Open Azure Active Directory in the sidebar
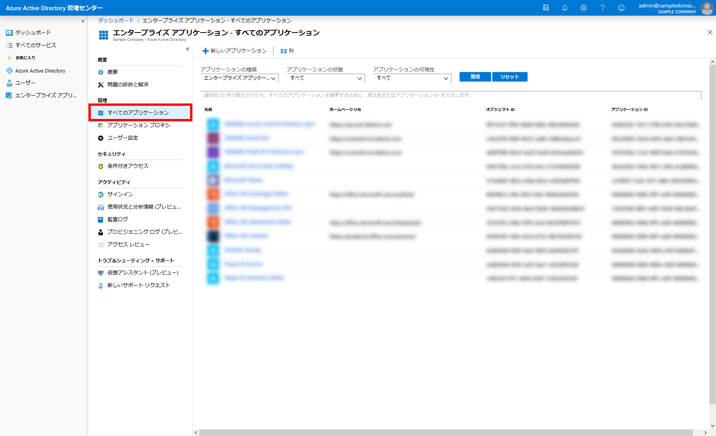The width and height of the screenshot is (716, 436). (x=36, y=71)
